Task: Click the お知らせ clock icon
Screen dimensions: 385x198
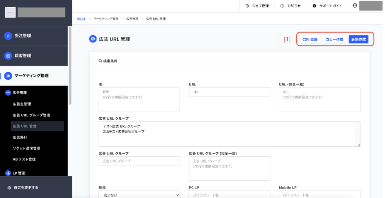Action: 282,6
